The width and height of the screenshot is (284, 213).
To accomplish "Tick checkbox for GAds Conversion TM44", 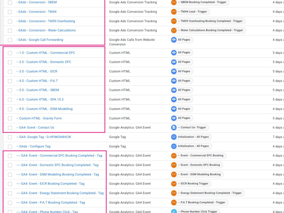I will pos(10,12).
